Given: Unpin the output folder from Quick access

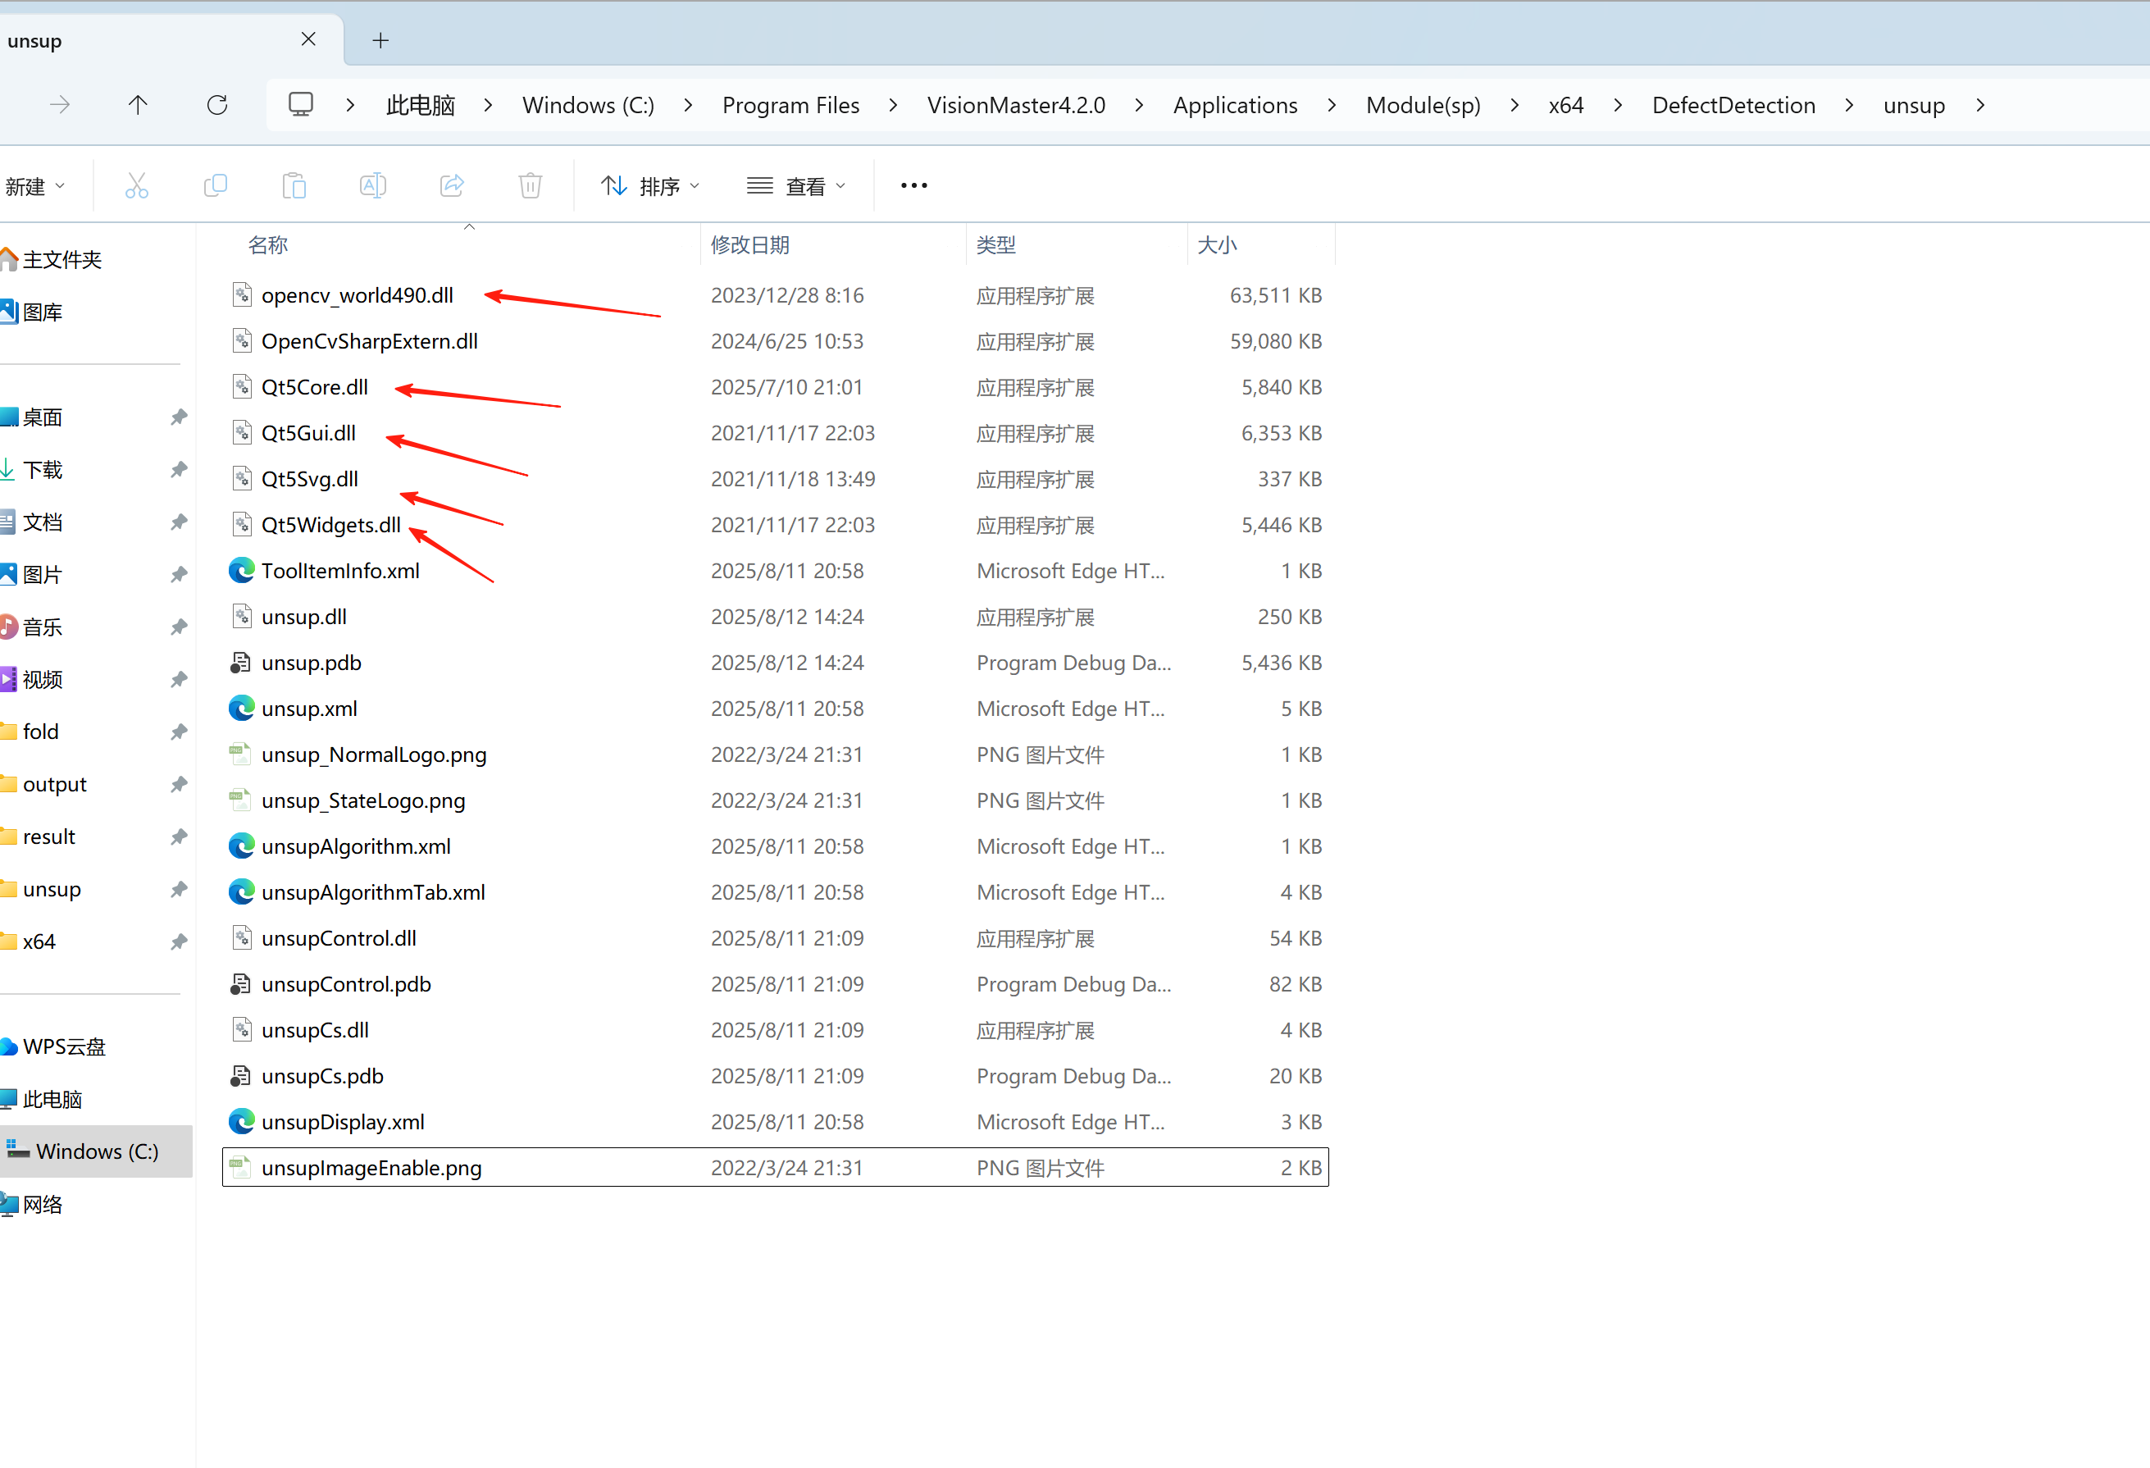Looking at the screenshot, I should 179,784.
